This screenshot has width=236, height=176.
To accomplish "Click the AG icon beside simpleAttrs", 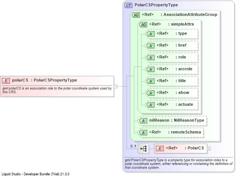I will pos(143,24).
